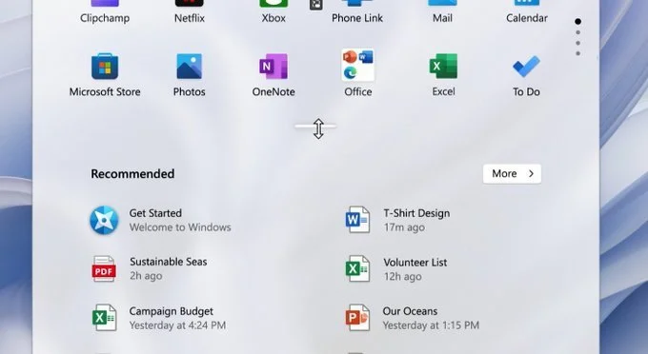Click the Mail app label

442,18
